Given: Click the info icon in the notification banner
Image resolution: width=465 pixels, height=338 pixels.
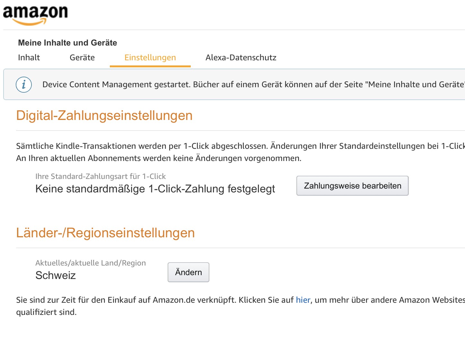Looking at the screenshot, I should 24,85.
